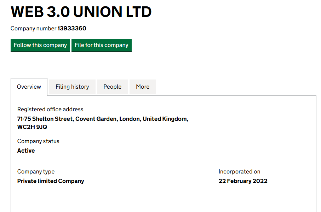
Task: Click the Company status label
Action: 38,141
